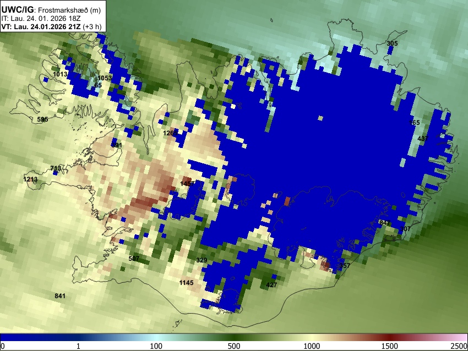Click the map value '507'
Viewport: 468px width, 351px height.
134,258
